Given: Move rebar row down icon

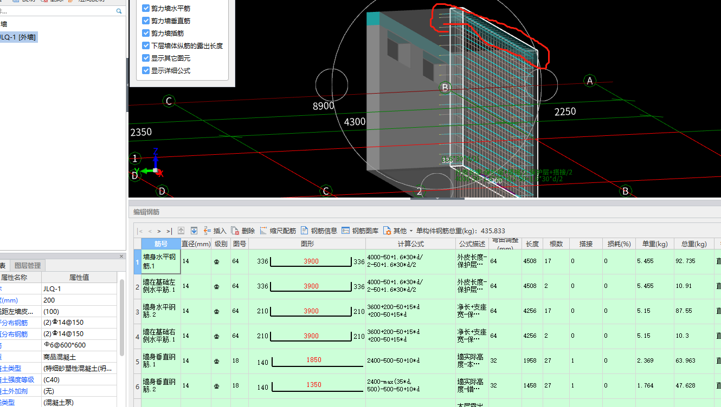Looking at the screenshot, I should 194,231.
